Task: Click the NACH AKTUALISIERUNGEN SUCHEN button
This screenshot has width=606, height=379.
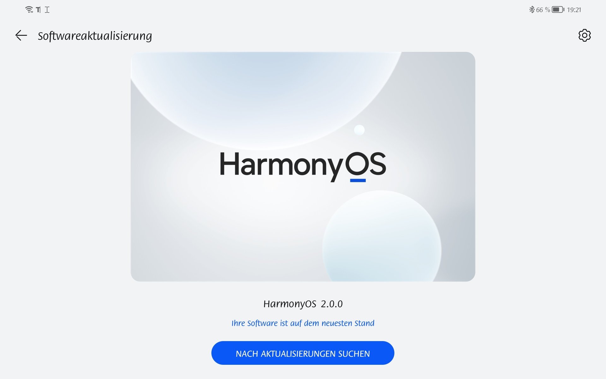Action: click(x=303, y=353)
